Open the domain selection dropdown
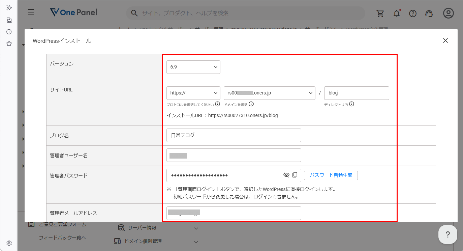463x251 pixels. 269,93
